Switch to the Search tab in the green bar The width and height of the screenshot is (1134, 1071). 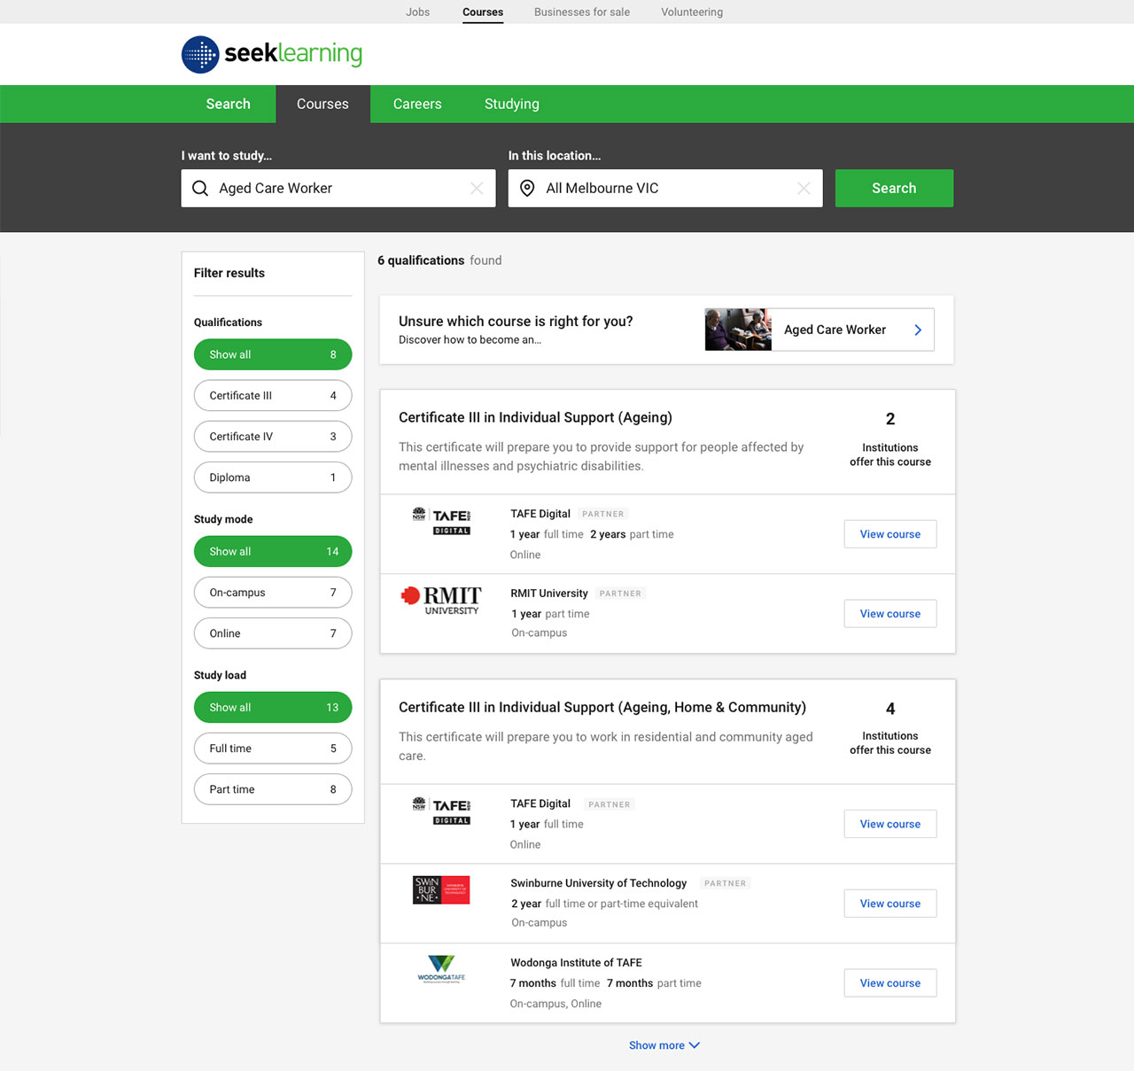(x=229, y=104)
